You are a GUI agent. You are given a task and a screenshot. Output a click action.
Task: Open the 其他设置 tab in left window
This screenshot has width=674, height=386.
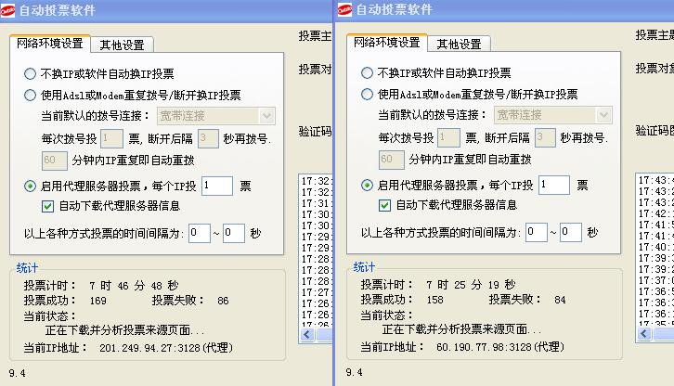point(125,44)
